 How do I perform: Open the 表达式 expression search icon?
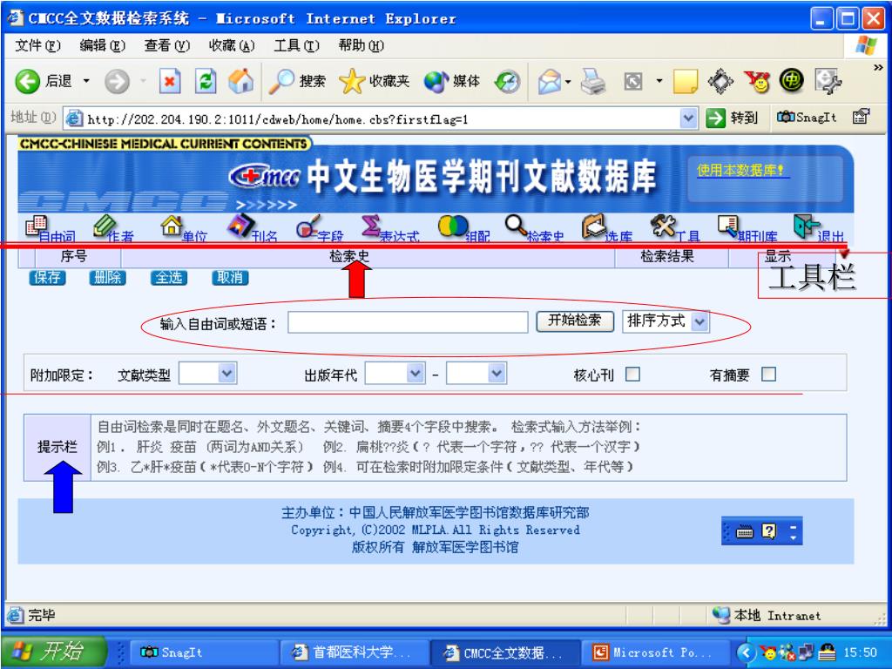click(390, 229)
